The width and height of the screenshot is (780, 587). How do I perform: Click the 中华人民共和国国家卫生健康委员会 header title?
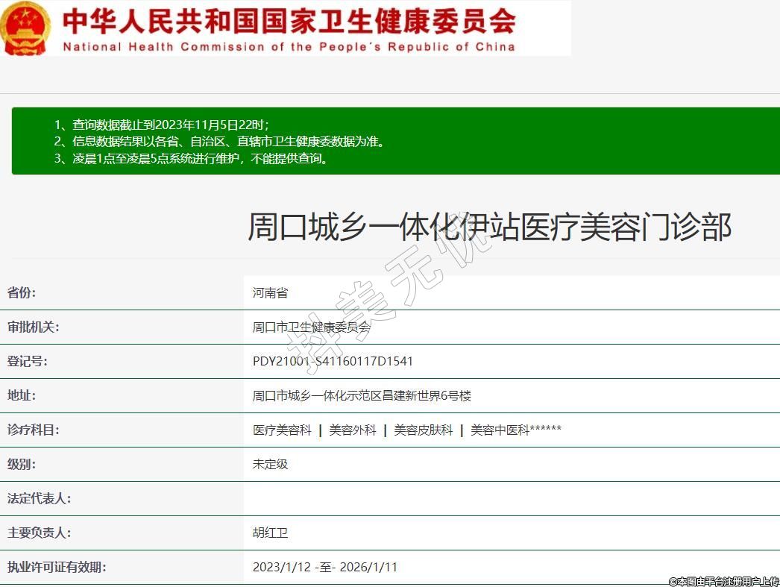coord(289,21)
